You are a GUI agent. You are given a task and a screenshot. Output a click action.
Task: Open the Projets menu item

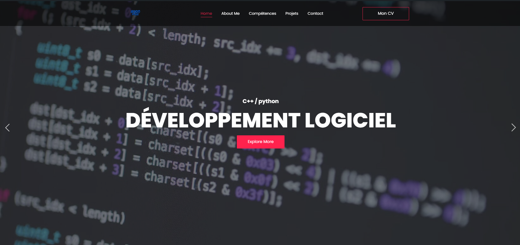coord(292,13)
